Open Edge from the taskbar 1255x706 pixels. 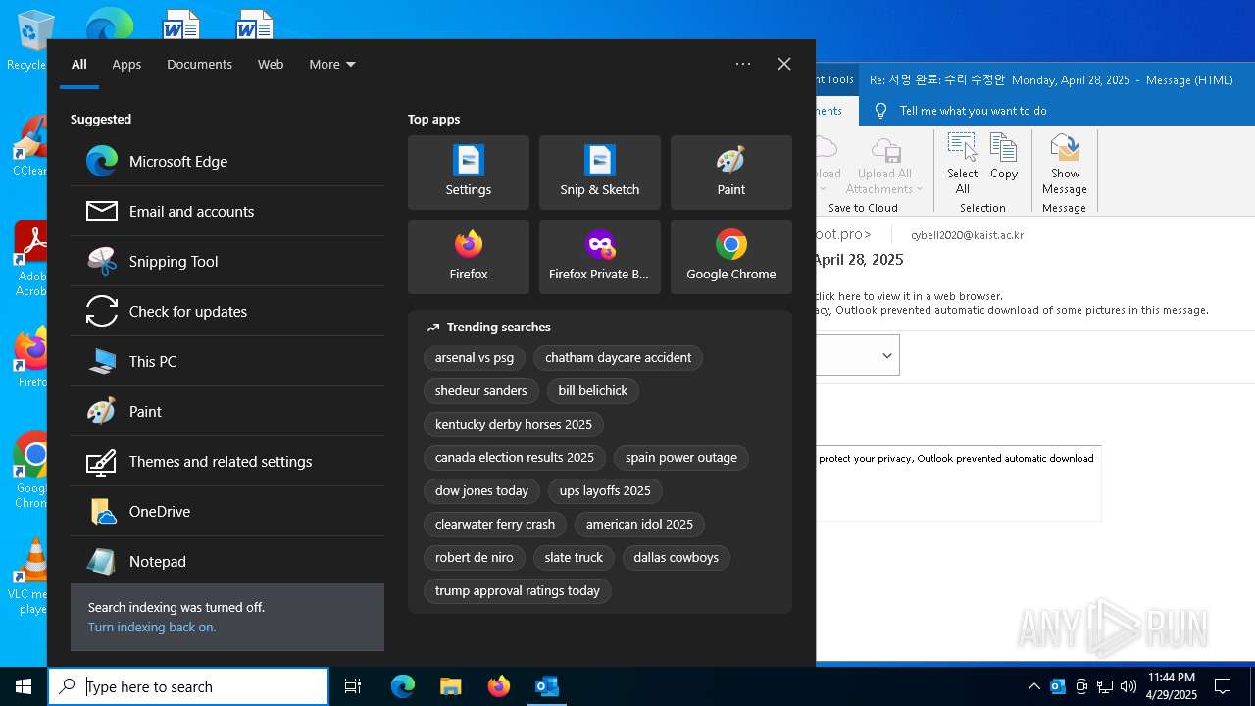pos(403,686)
